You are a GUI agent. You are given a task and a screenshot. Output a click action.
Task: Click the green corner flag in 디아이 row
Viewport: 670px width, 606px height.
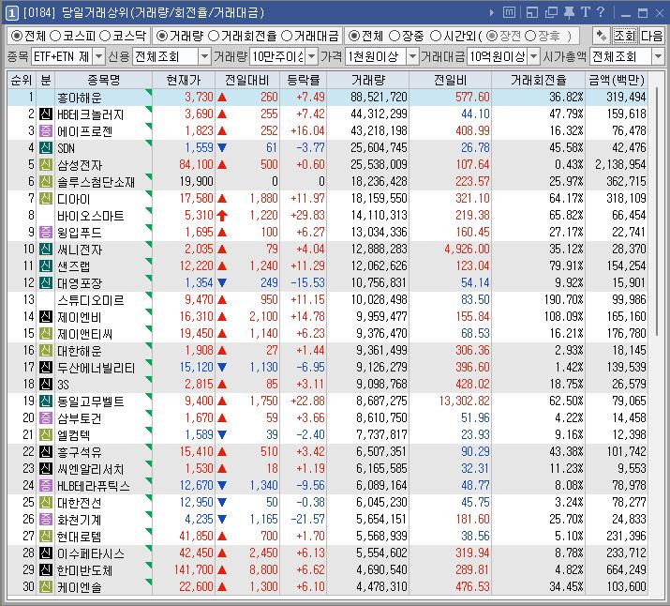pyautogui.click(x=148, y=194)
